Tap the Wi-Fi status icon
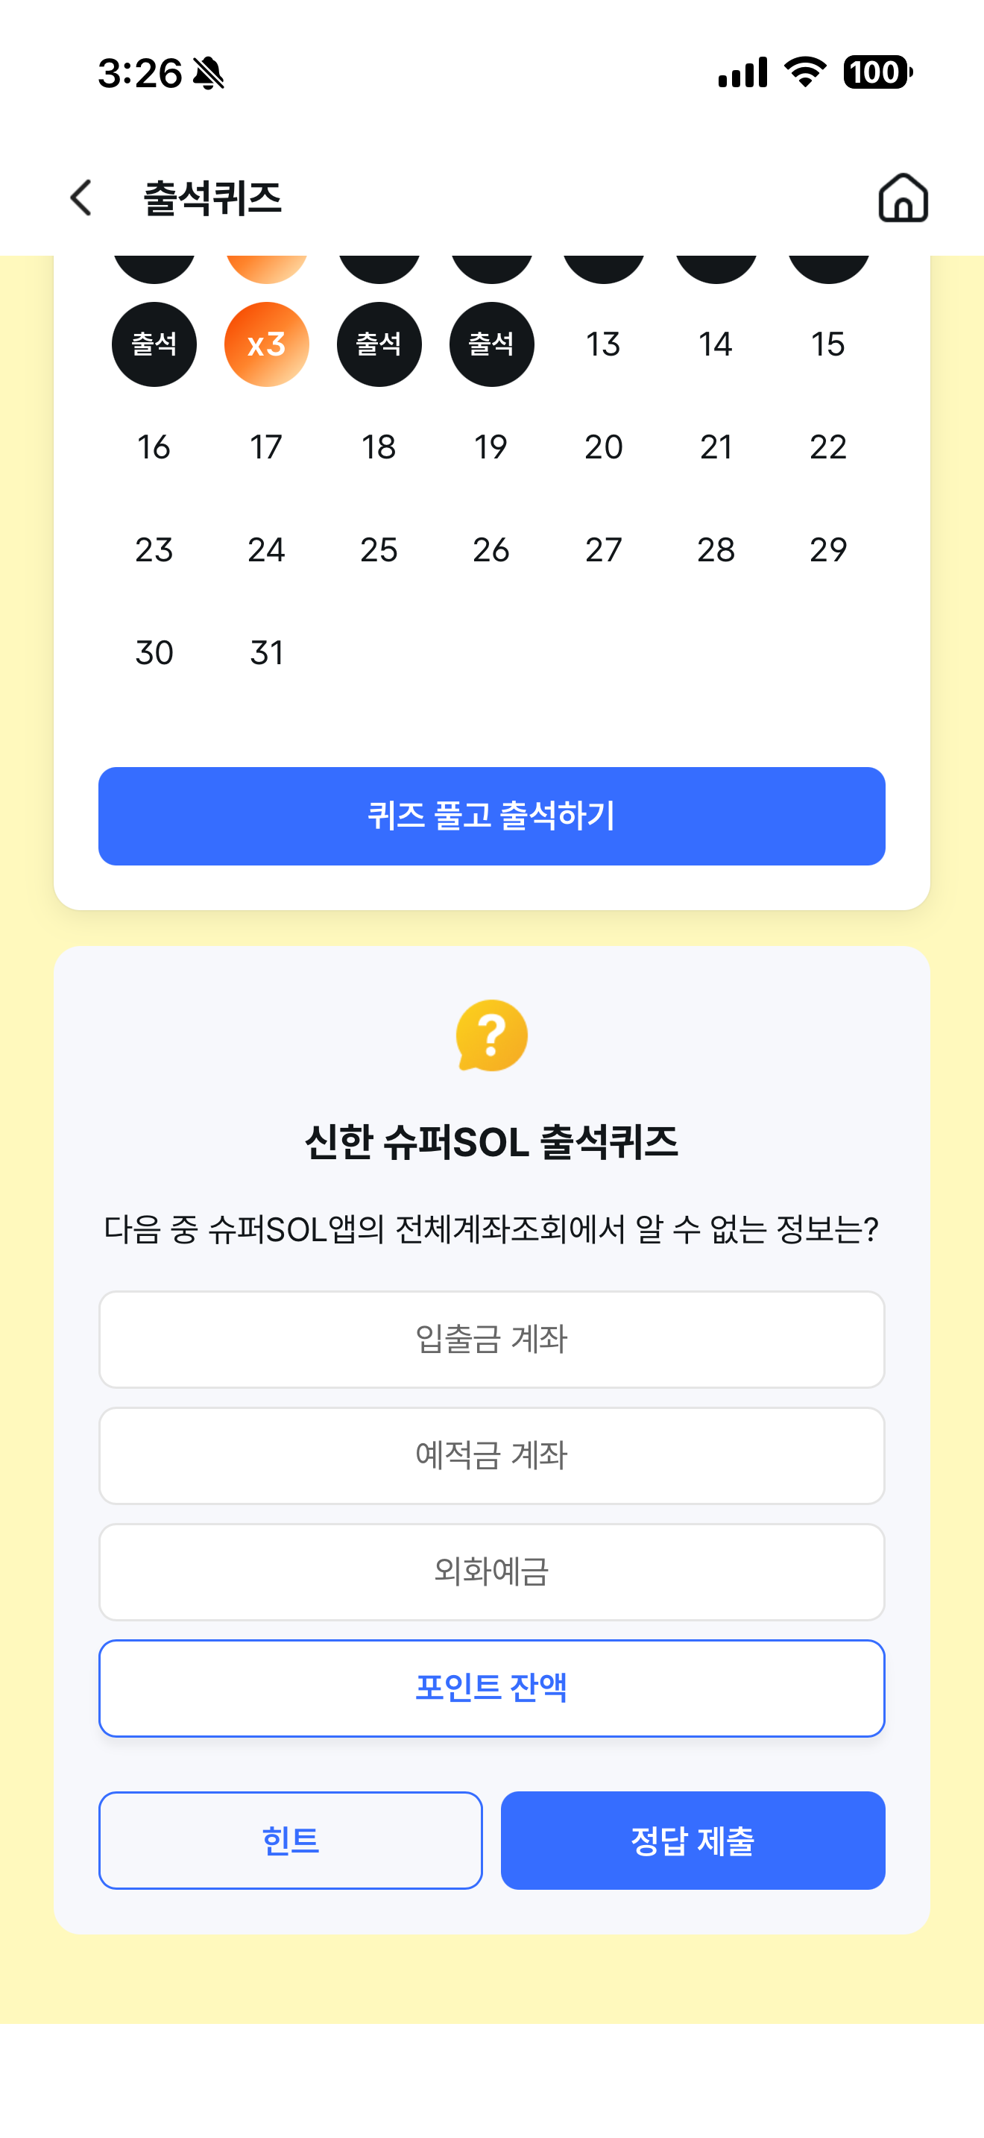This screenshot has height=2138, width=984. [x=806, y=72]
